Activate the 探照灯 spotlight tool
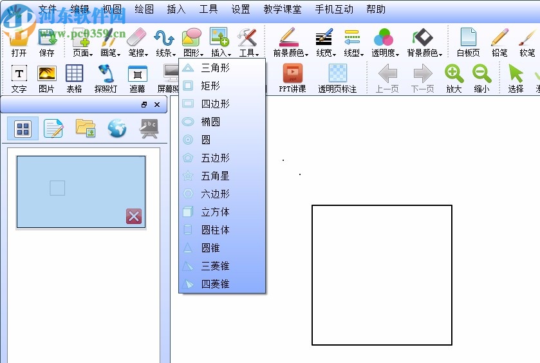Image resolution: width=540 pixels, height=363 pixels. (106, 79)
